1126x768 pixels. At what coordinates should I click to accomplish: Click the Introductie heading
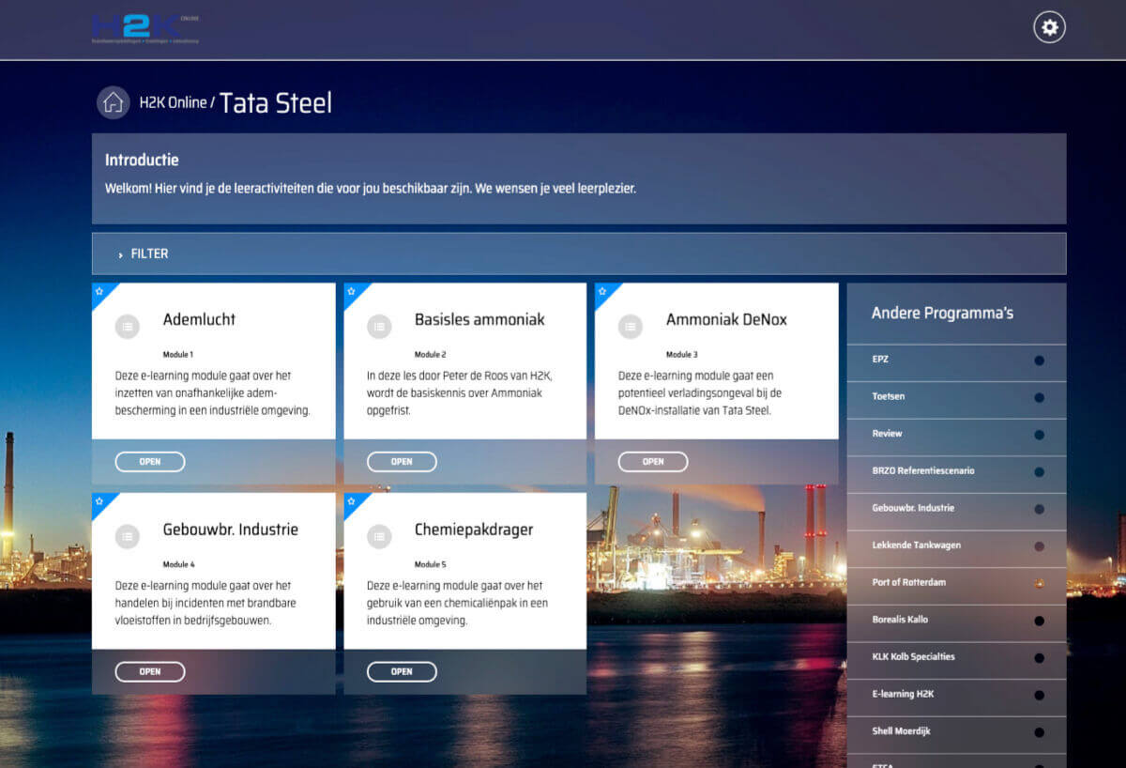142,161
